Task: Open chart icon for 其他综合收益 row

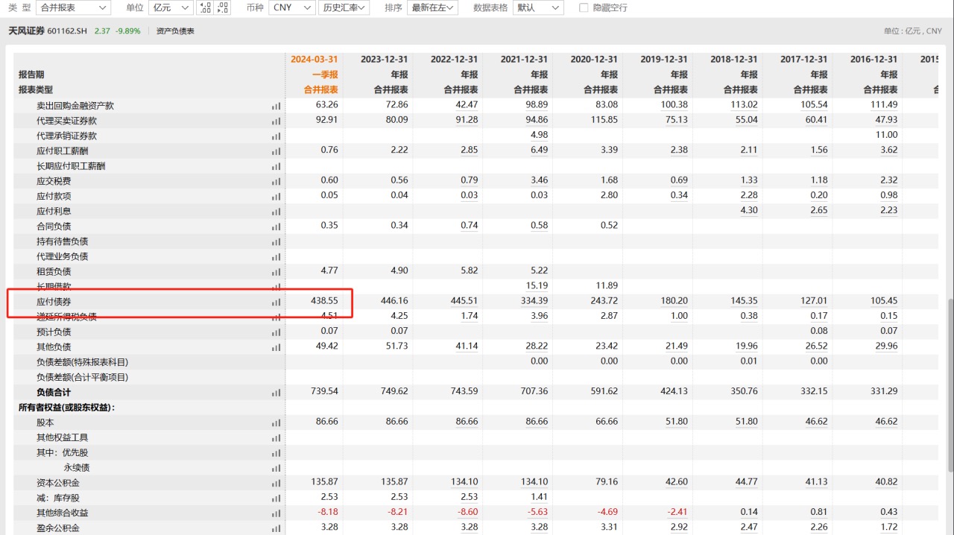Action: point(277,513)
